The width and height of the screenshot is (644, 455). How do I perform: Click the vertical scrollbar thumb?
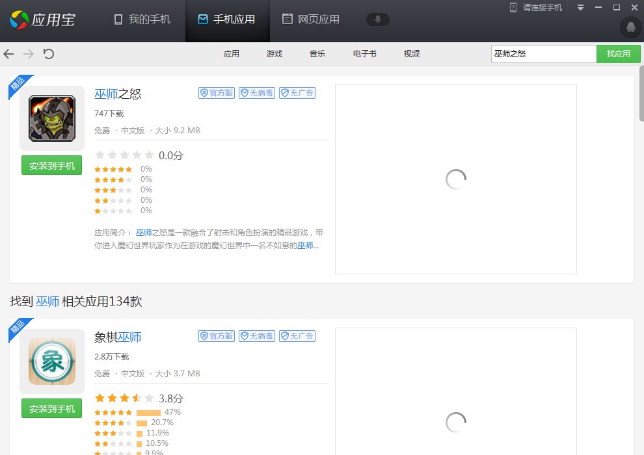(x=641, y=94)
